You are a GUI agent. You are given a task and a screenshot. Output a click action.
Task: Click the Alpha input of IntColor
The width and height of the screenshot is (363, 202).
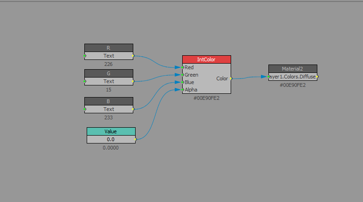point(191,90)
